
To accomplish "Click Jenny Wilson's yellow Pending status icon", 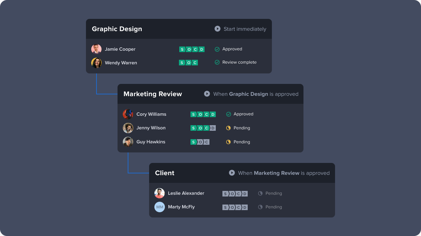I will coord(228,128).
